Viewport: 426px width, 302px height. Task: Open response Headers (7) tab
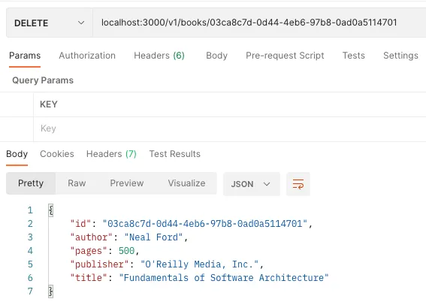pos(111,154)
